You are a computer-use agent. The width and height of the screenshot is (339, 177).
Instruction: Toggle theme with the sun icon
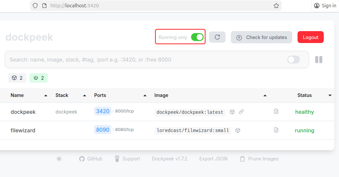click(59, 159)
